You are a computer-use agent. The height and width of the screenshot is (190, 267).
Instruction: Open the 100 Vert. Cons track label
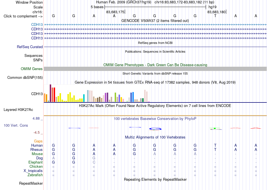coord(16,125)
